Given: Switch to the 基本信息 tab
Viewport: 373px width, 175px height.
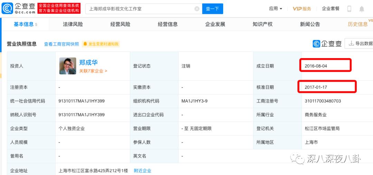Looking at the screenshot, I should (x=25, y=24).
